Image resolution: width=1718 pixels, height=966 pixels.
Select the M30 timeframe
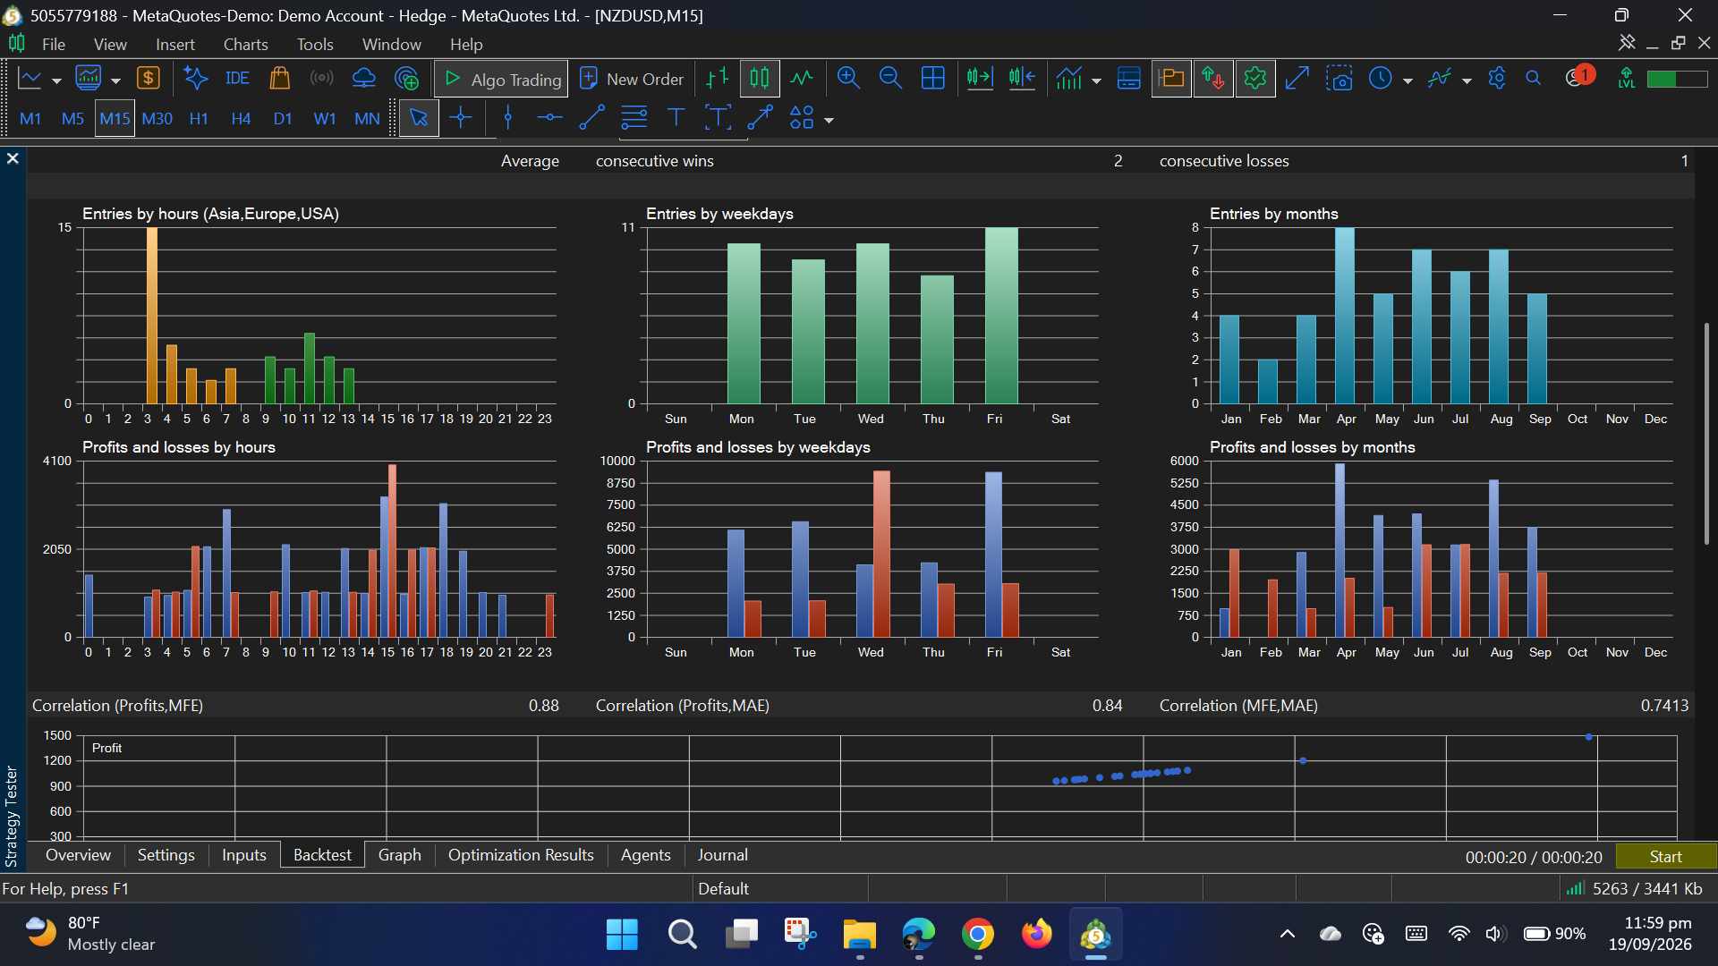click(x=157, y=118)
